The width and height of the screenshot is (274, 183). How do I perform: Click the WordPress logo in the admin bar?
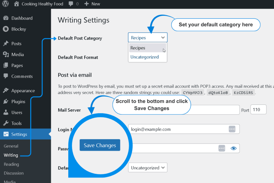point(5,4)
